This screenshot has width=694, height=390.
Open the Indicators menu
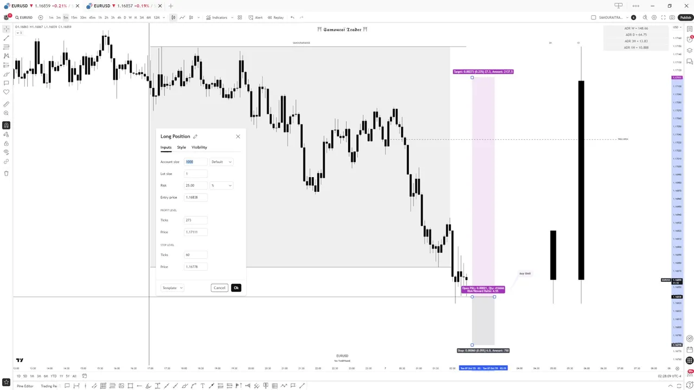[x=217, y=17]
